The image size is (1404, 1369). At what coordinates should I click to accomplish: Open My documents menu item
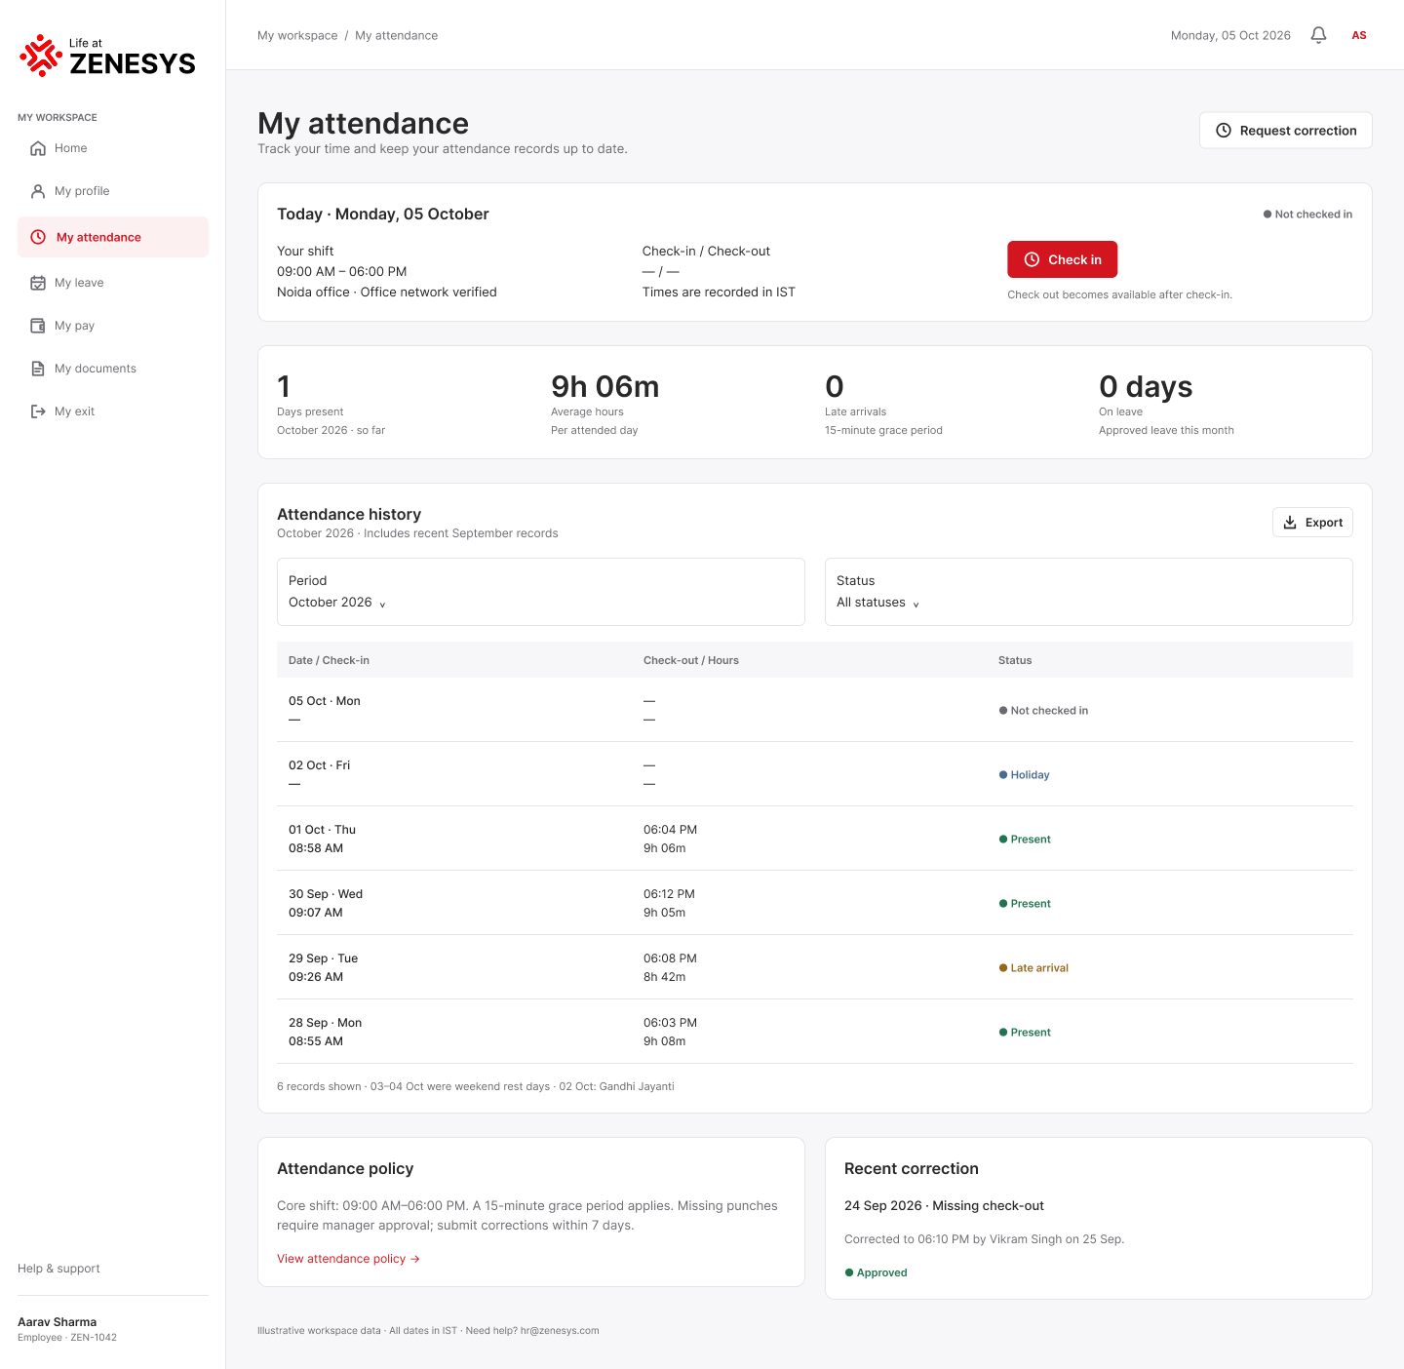113,369
